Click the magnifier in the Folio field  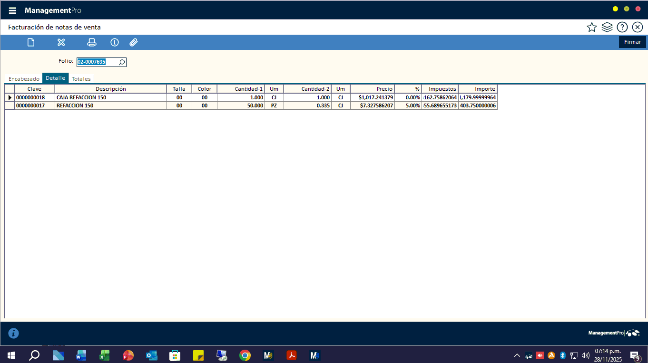click(121, 62)
